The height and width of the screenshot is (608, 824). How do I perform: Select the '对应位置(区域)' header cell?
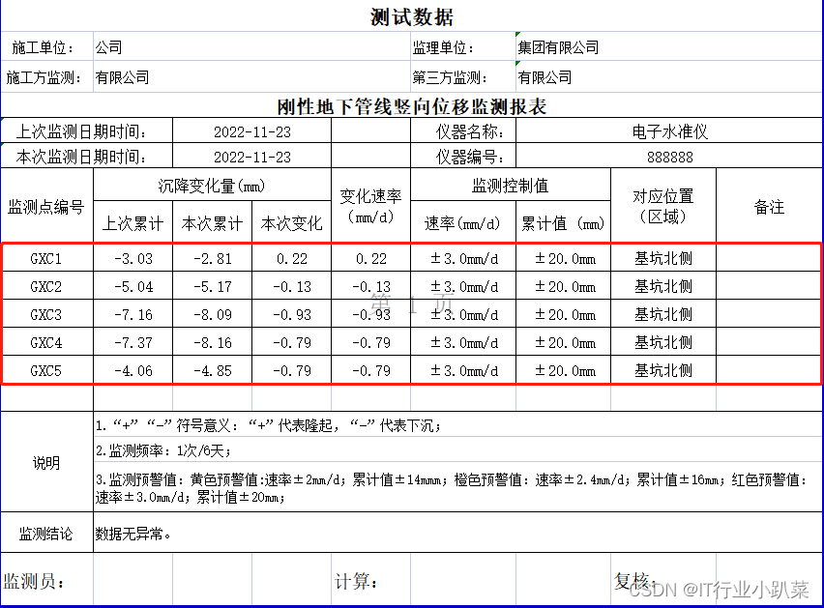[x=663, y=206]
